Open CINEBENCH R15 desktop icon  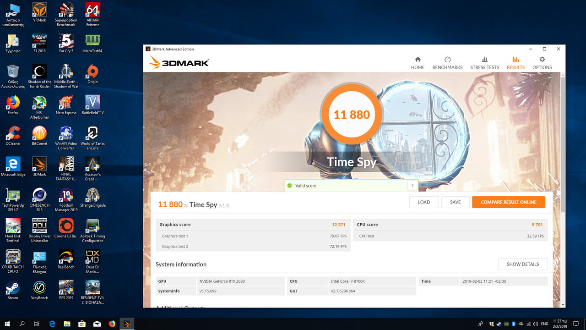coord(39,200)
